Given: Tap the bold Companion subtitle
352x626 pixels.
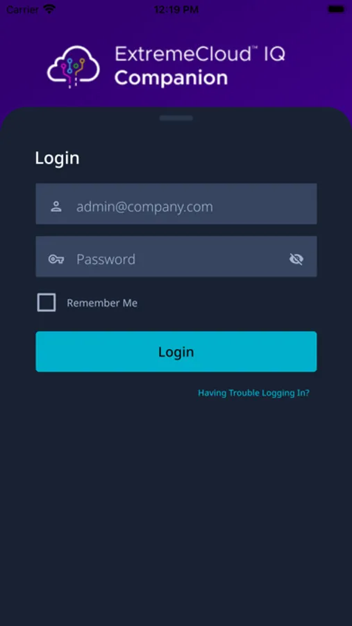Looking at the screenshot, I should 171,78.
